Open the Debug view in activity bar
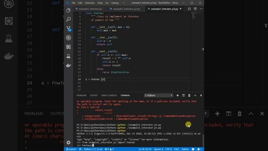The width and height of the screenshot is (268, 151). coord(68,38)
